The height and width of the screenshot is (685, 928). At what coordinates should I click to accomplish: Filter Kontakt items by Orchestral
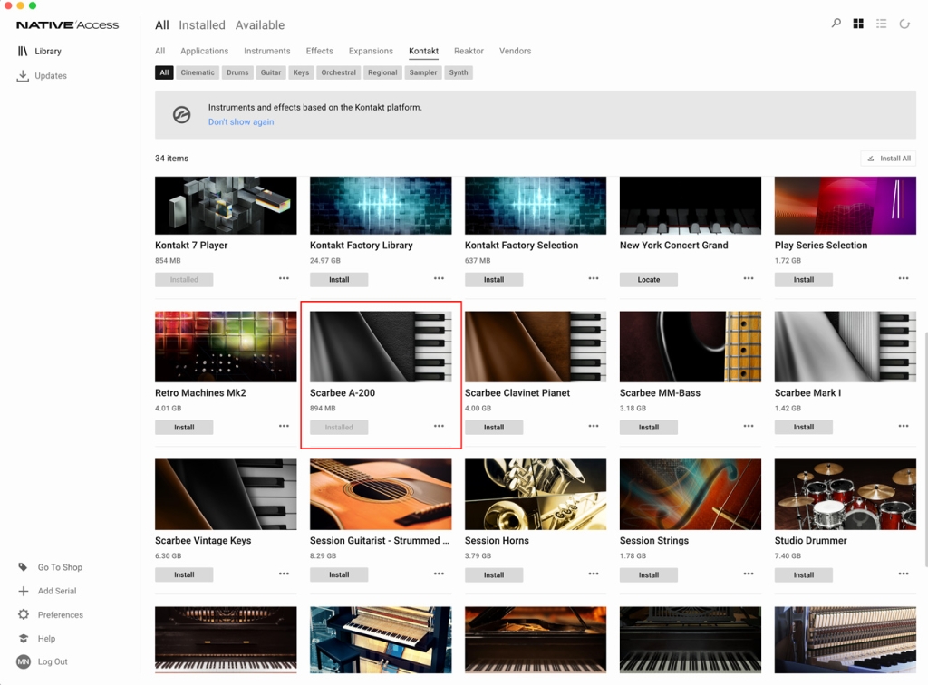click(x=339, y=72)
